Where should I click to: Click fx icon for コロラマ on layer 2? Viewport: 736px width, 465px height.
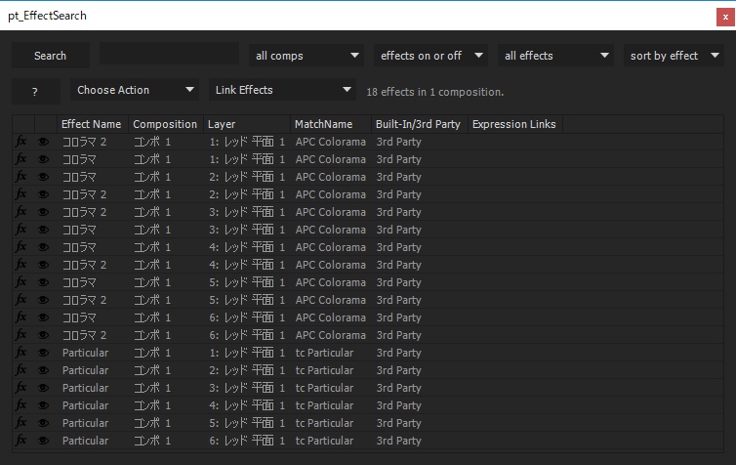[x=21, y=177]
